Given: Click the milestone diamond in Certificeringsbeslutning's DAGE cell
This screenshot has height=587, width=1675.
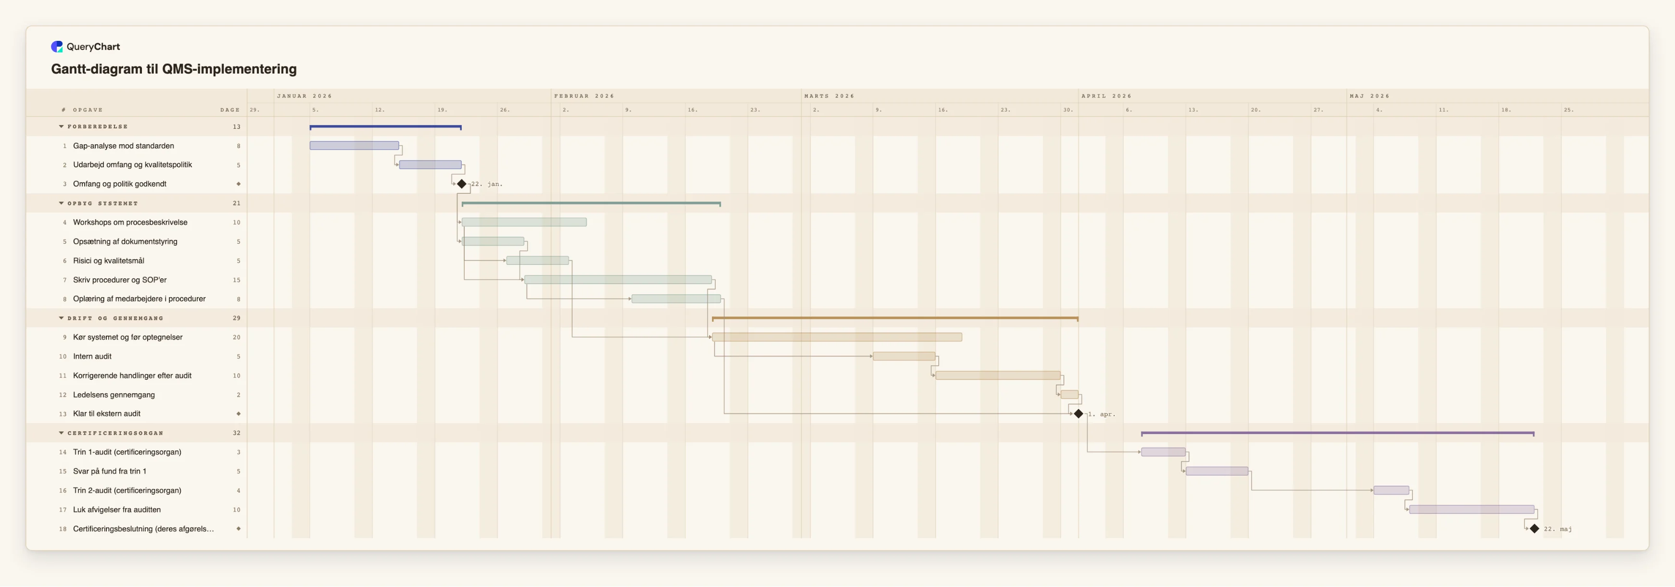Looking at the screenshot, I should pyautogui.click(x=238, y=528).
